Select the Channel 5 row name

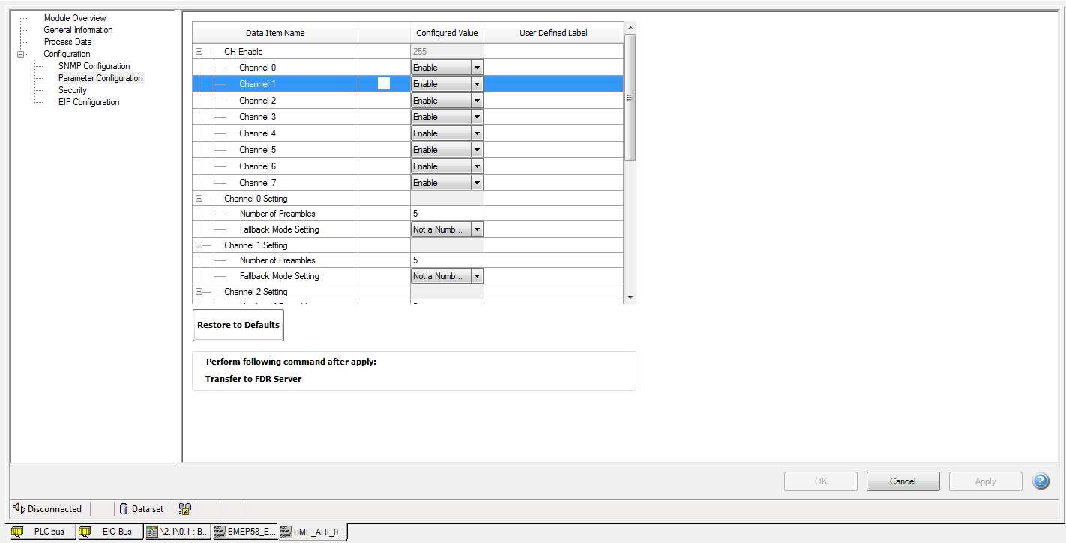coord(257,150)
